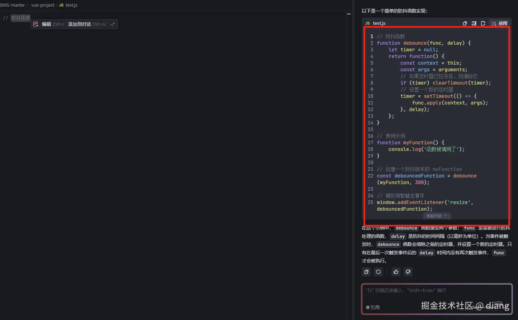Create new file from code icon
Screen dimensions: 518x320
483,23
